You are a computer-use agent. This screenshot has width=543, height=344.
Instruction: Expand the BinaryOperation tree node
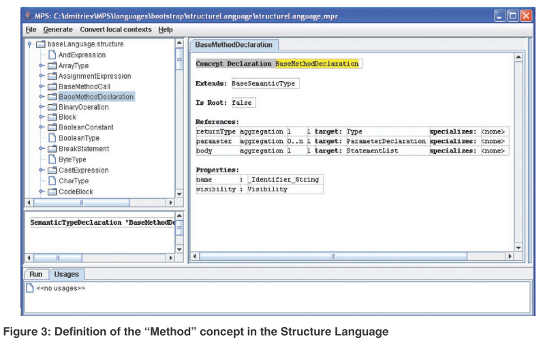point(42,106)
